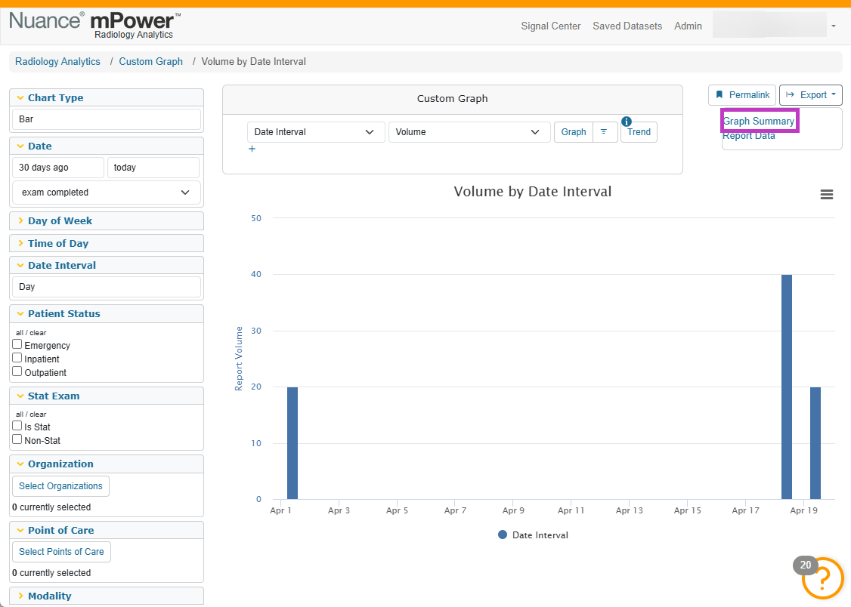Go to Saved Datasets menu item
The image size is (851, 607).
[627, 26]
